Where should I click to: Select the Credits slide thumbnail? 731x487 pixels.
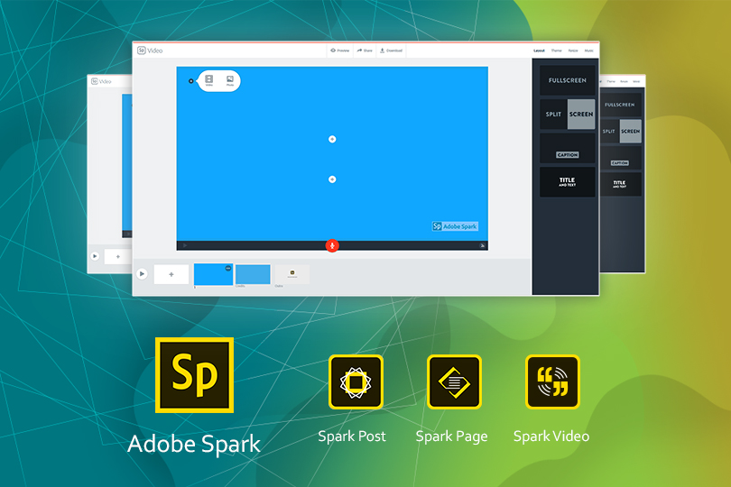pos(253,274)
